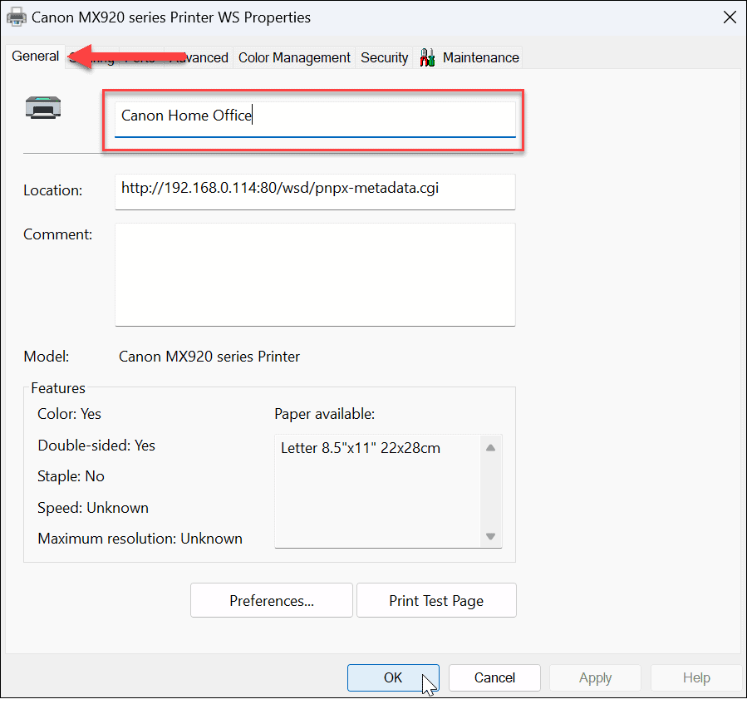This screenshot has width=747, height=714.
Task: Open the Color Management tab
Action: 293,57
